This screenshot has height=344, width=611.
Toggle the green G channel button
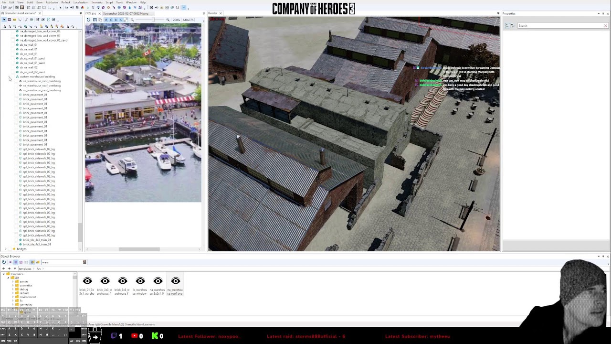[111, 20]
